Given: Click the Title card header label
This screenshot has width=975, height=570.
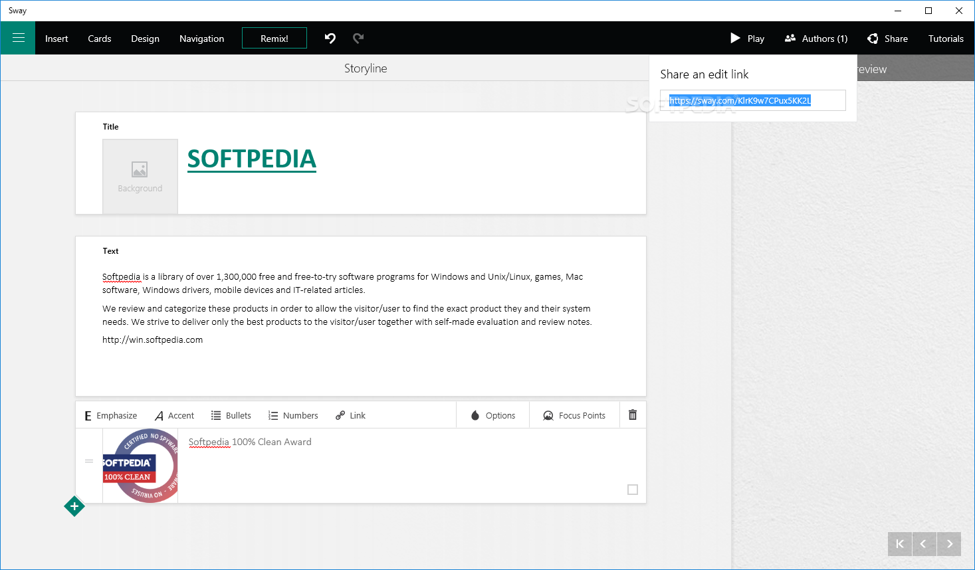Looking at the screenshot, I should (110, 126).
